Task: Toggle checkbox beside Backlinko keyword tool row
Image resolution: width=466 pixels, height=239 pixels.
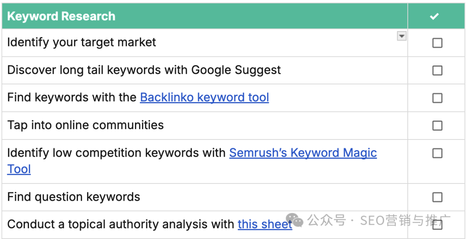Action: 437,98
